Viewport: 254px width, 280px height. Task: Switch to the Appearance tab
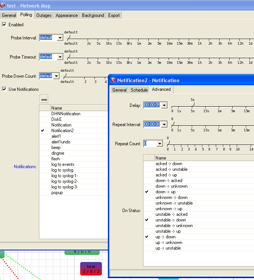coord(67,15)
